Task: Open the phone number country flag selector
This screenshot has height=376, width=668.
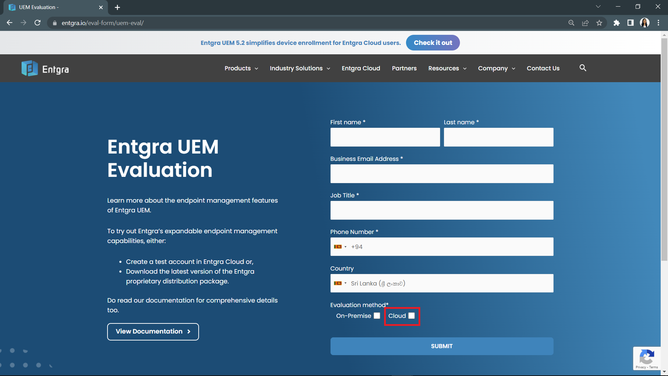Action: point(341,246)
